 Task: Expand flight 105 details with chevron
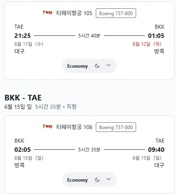(x=109, y=65)
